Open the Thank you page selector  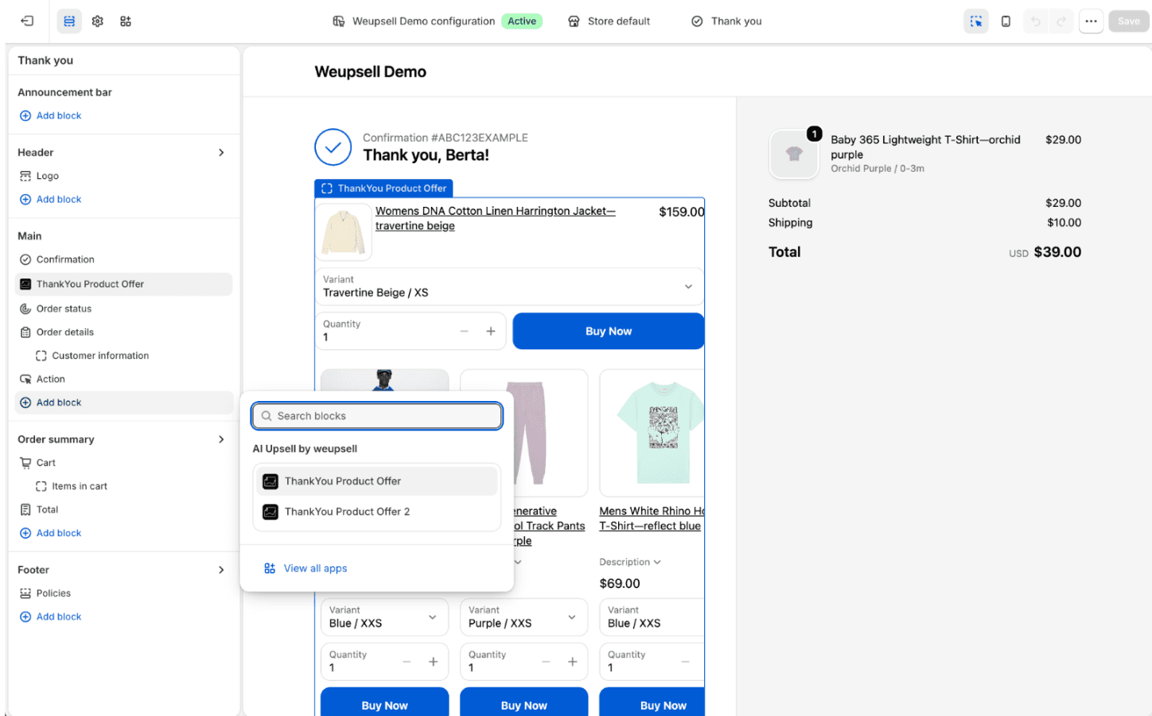[x=726, y=21]
